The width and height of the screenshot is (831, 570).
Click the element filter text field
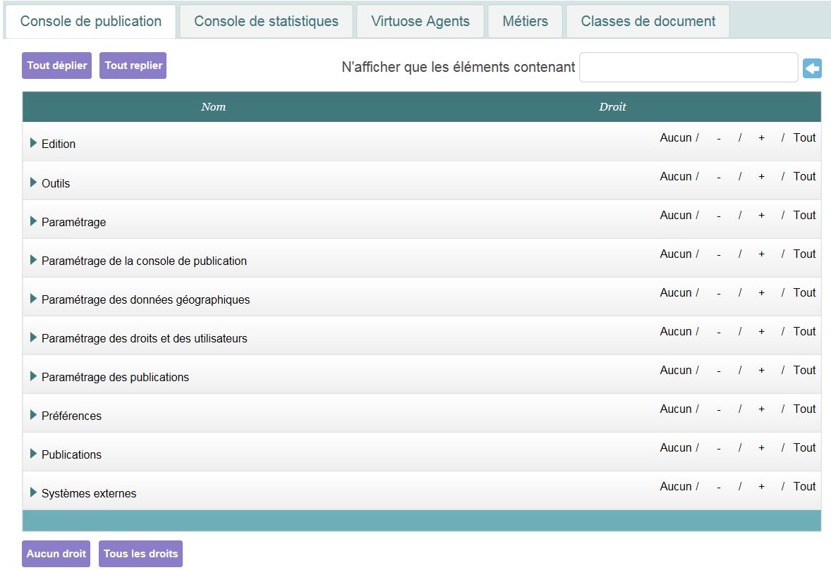tap(689, 68)
